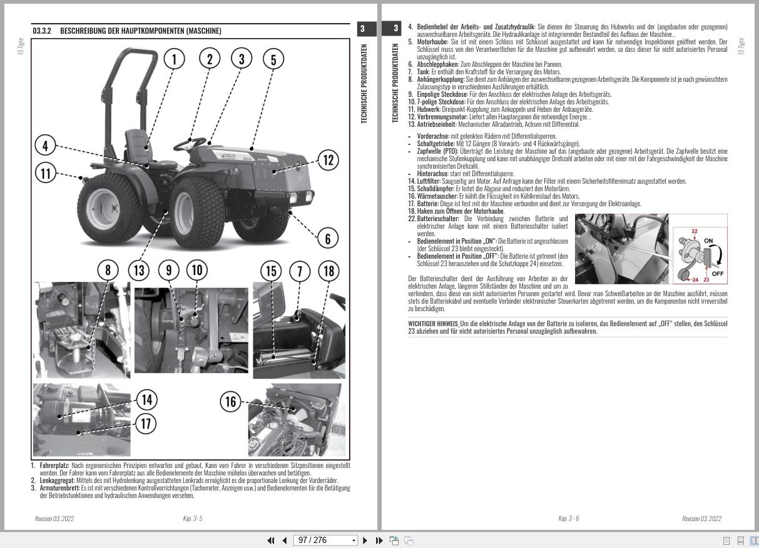759x548 pixels.
Task: Click the 'Hubwerk:' entry
Action: click(501, 109)
